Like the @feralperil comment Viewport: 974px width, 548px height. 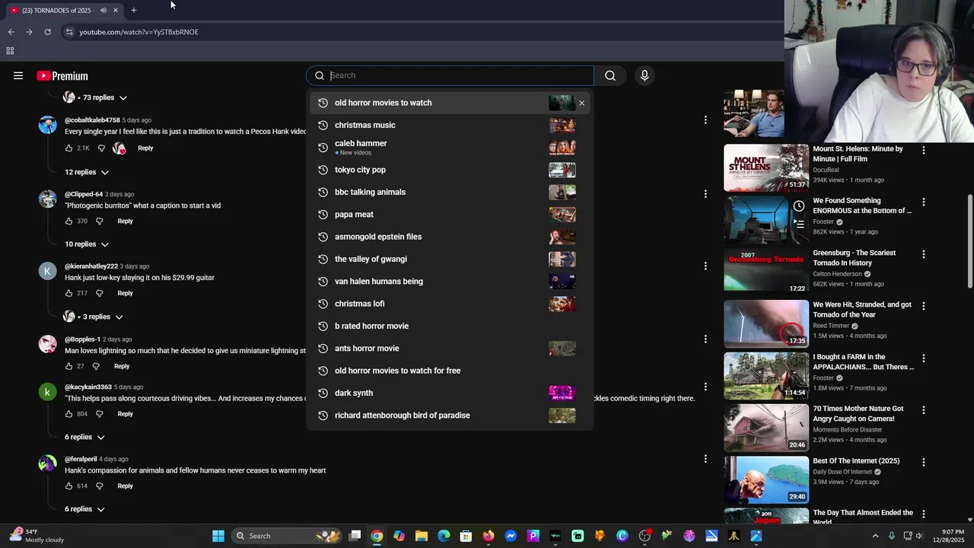pos(69,486)
